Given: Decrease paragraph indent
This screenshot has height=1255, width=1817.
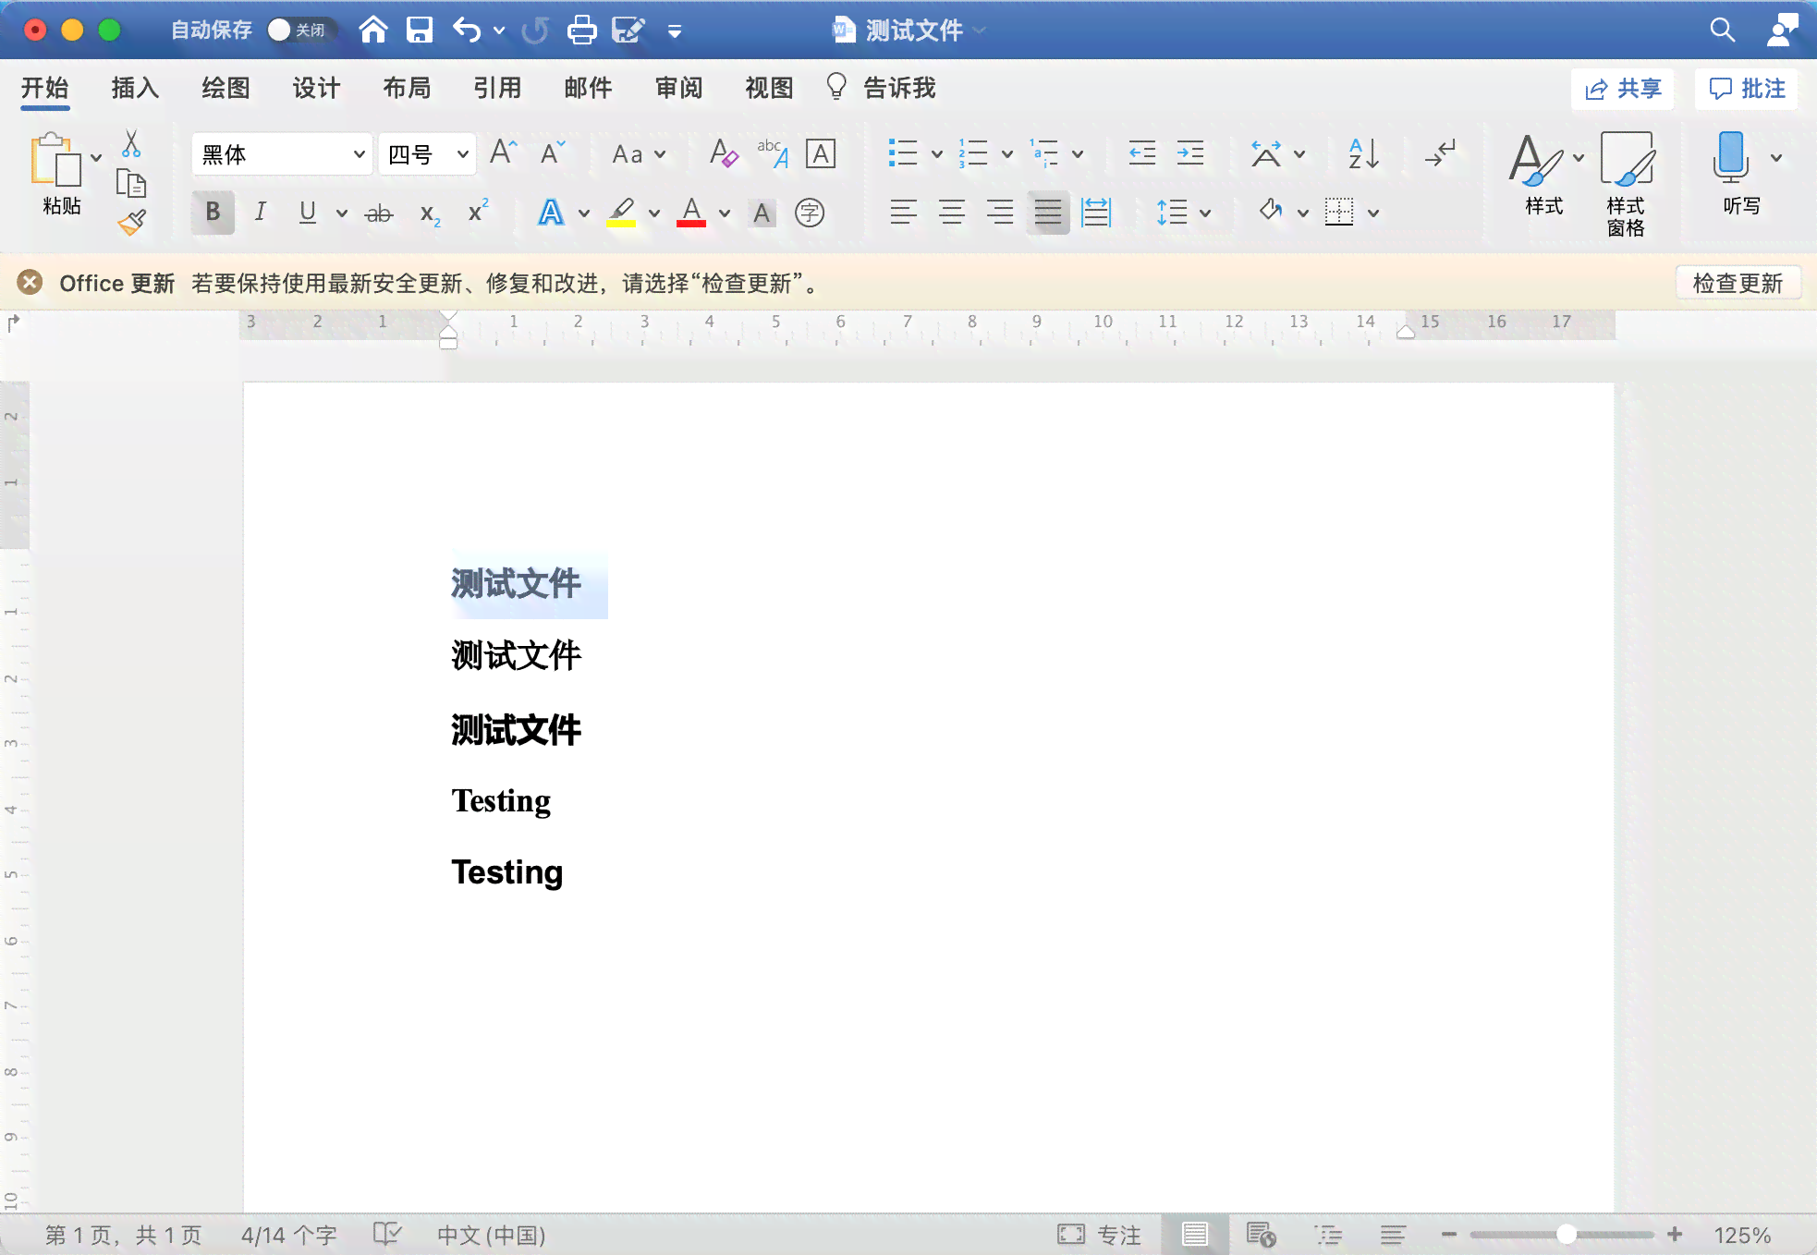Looking at the screenshot, I should tap(1142, 153).
